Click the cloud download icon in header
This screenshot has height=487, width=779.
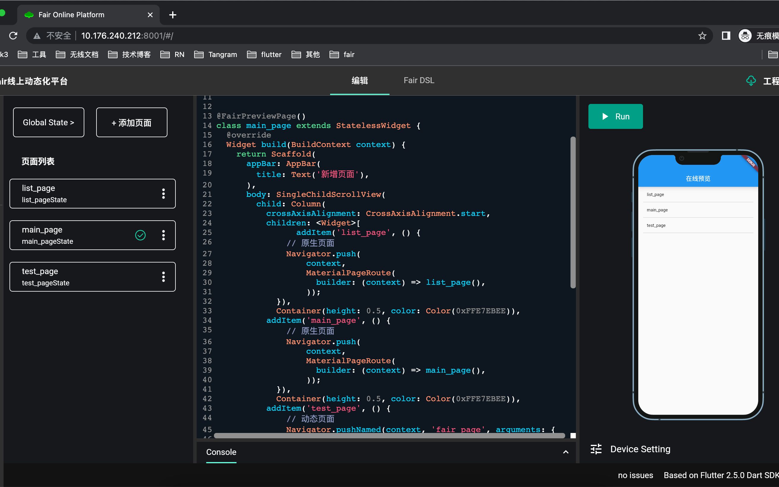751,81
